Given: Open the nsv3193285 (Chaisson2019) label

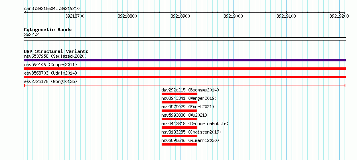Looking at the screenshot, I should (191, 132).
